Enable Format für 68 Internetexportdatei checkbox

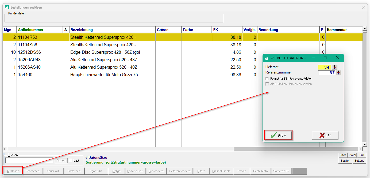click(267, 79)
